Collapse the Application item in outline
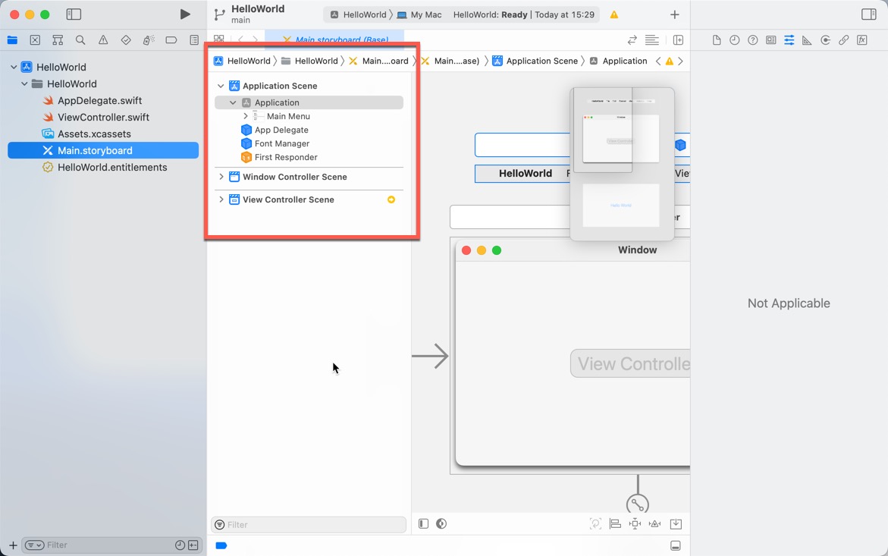Screen dimensions: 888x556 [233, 102]
